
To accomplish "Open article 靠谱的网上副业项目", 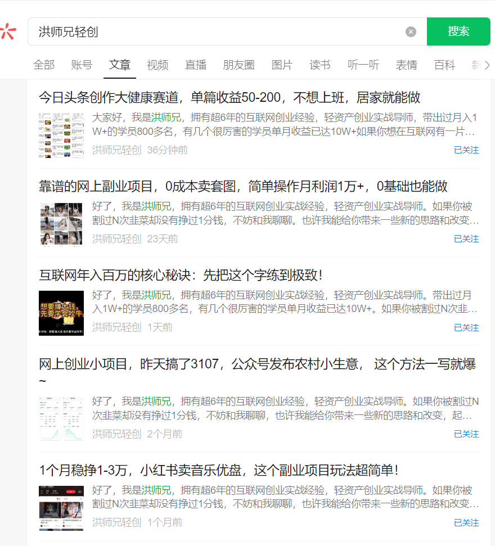I will point(243,186).
